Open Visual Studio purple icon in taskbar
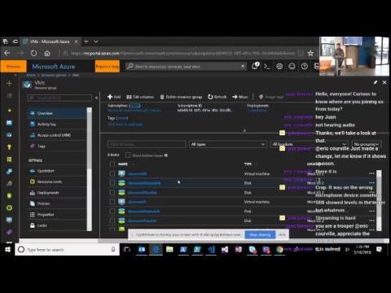 click(x=225, y=249)
